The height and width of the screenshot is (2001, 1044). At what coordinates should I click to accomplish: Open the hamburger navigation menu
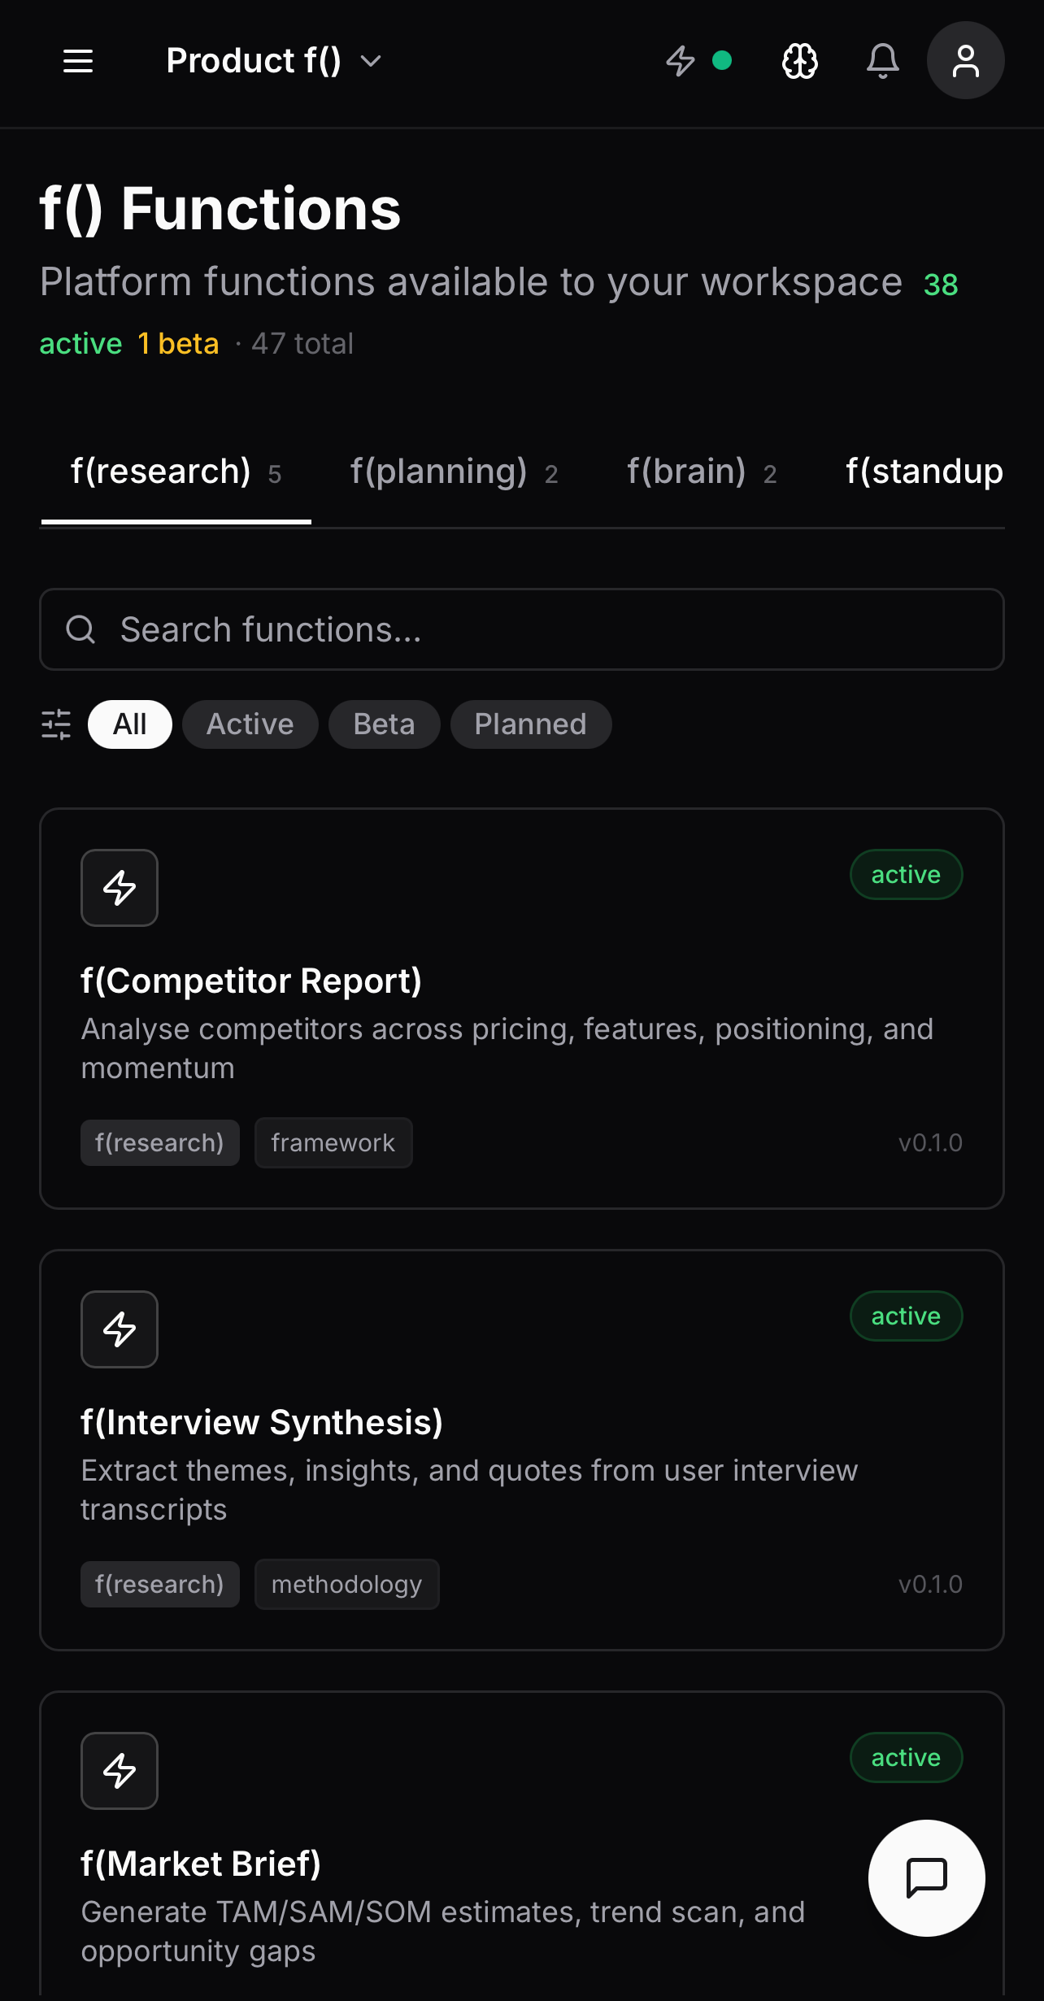coord(77,60)
